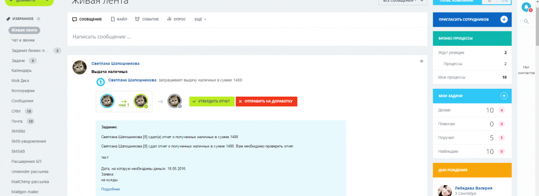539x196 pixels.
Task: Open SMS-уведомления in sidebar
Action: 28,141
